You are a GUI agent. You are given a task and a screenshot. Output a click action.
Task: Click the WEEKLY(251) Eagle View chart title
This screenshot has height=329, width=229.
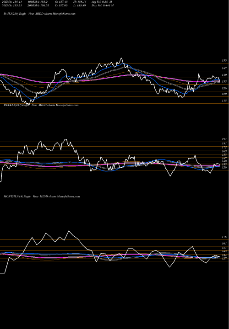(41, 105)
